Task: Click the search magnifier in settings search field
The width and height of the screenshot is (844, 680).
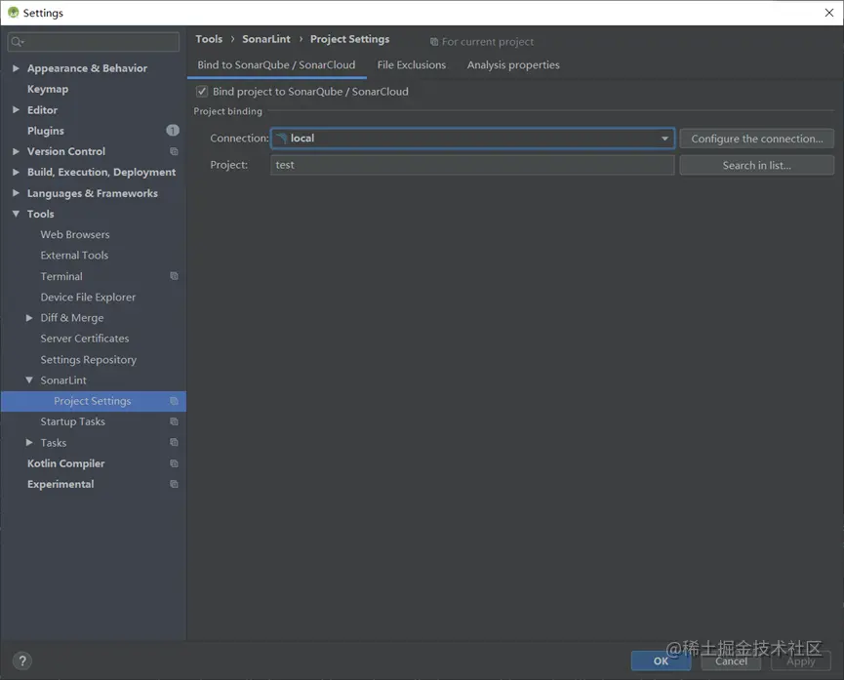Action: 17,42
